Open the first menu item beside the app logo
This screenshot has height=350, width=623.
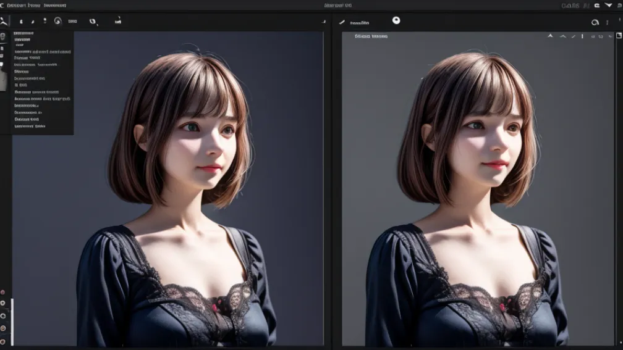point(23,6)
